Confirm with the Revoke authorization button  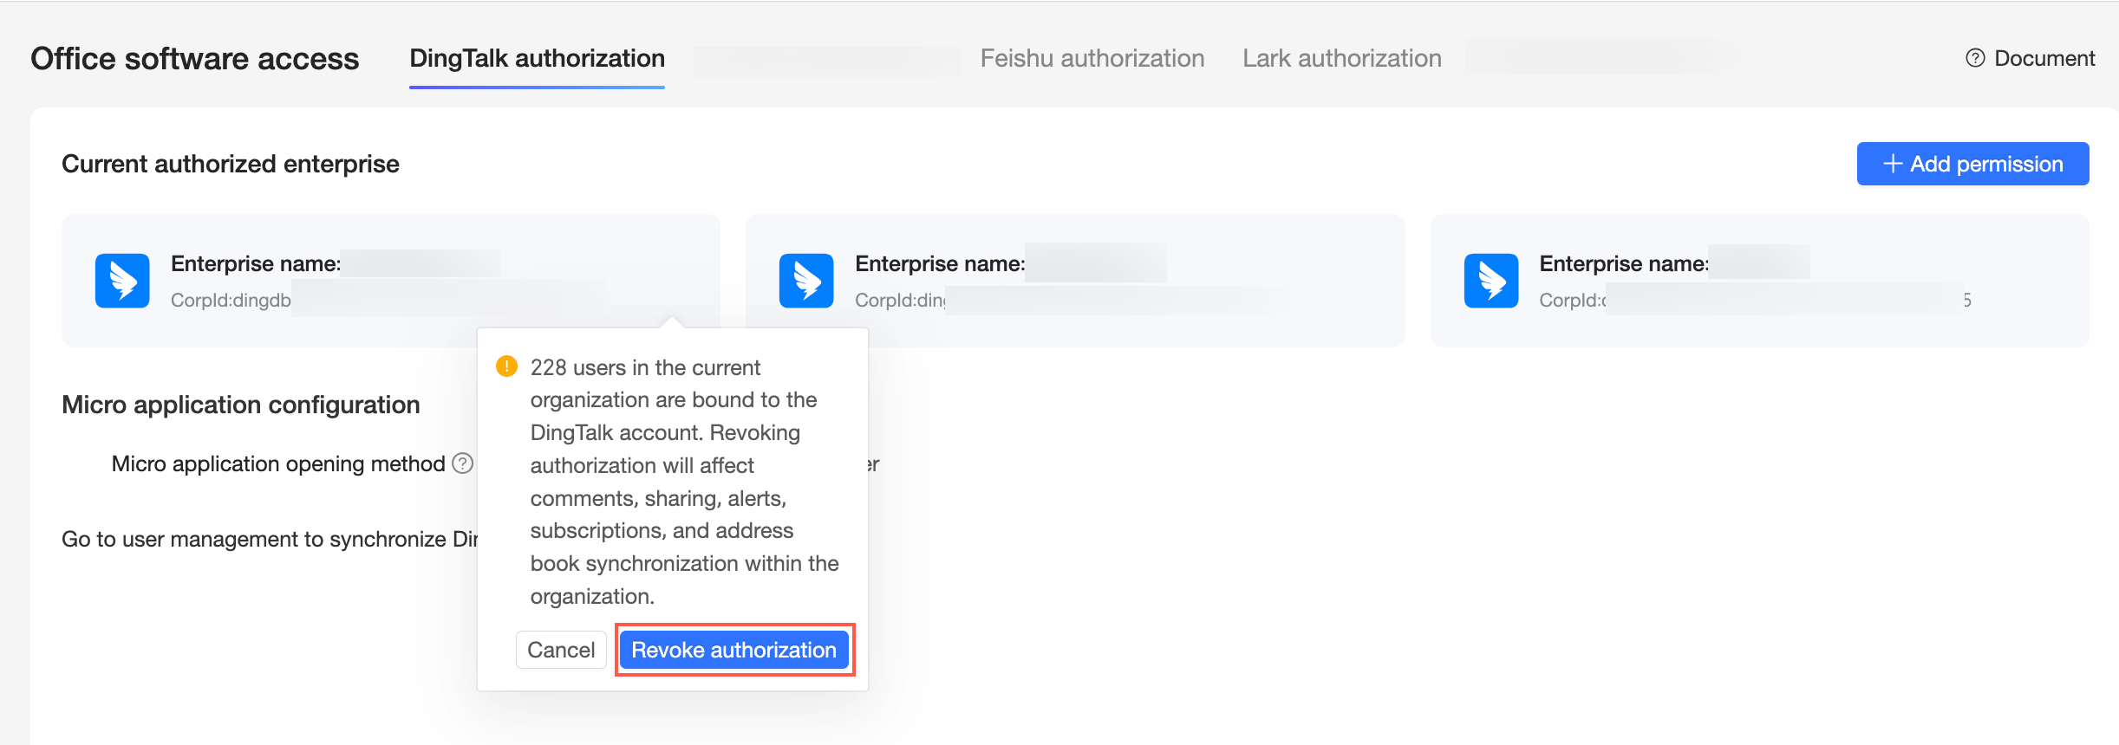pyautogui.click(x=733, y=650)
